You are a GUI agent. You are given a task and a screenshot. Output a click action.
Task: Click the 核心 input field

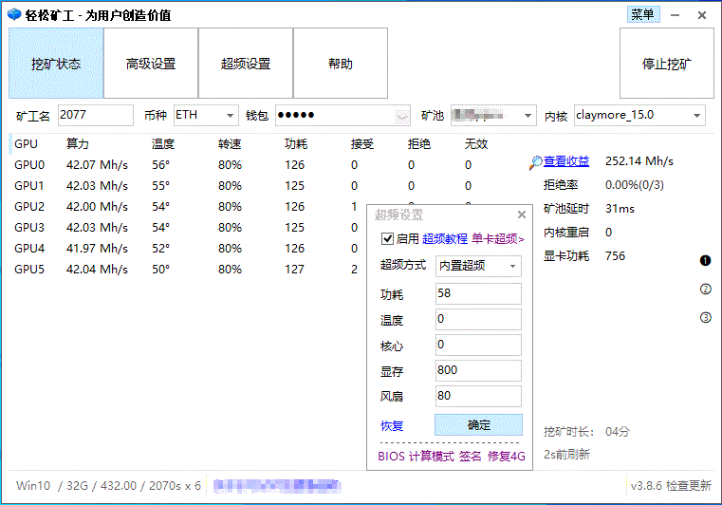click(478, 346)
